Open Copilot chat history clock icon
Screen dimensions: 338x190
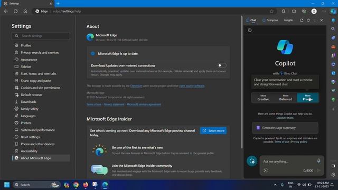(250, 30)
